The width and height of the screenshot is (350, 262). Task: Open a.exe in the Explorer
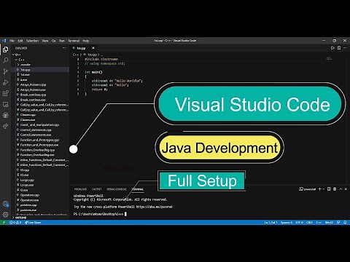click(x=24, y=80)
